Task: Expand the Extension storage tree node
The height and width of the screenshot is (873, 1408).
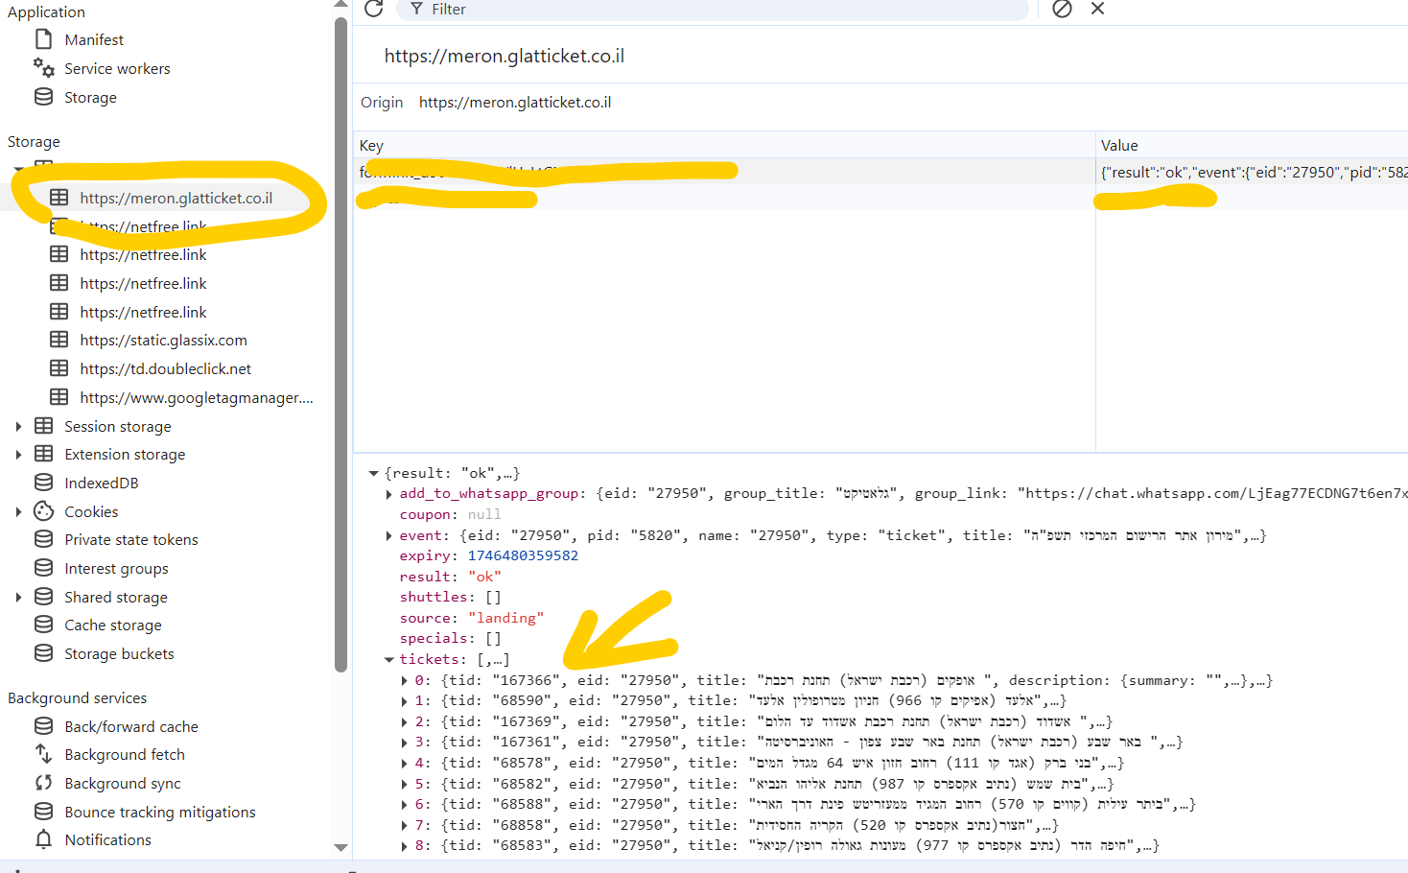Action: click(18, 455)
